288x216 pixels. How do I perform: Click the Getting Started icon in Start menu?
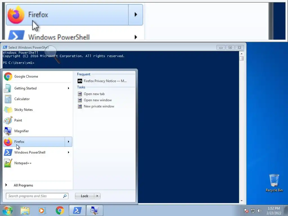click(x=8, y=88)
